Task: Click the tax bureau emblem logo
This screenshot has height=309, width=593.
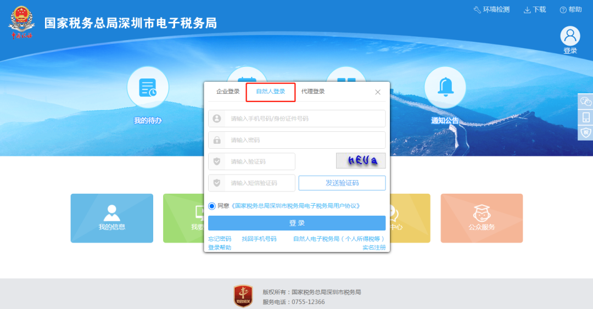Action: point(21,23)
